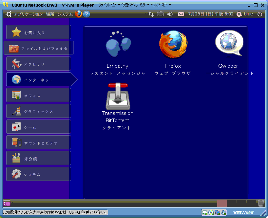Launch Firefox from the top panel icon

78,14
